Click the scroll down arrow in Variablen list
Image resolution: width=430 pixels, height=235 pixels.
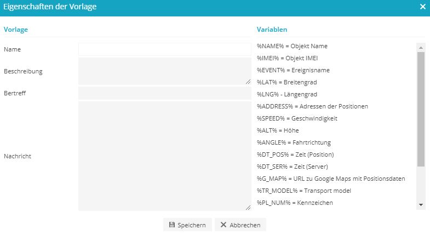[421, 205]
